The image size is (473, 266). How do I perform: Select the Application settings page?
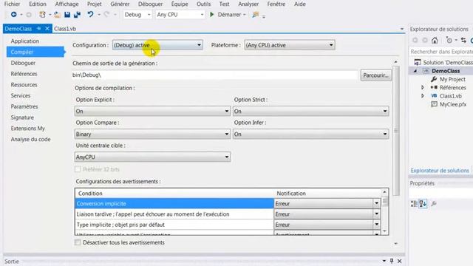(x=24, y=41)
